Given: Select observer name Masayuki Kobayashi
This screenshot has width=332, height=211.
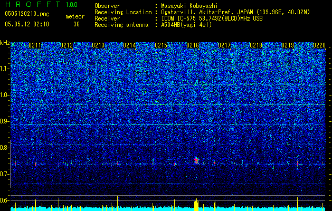Looking at the screenshot, I should 189,6.
